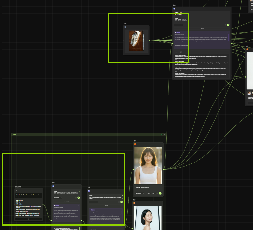Image resolution: width=253 pixels, height=230 pixels.
Task: Click the sneaker image thumbnail in the upload node
Action: [136, 40]
